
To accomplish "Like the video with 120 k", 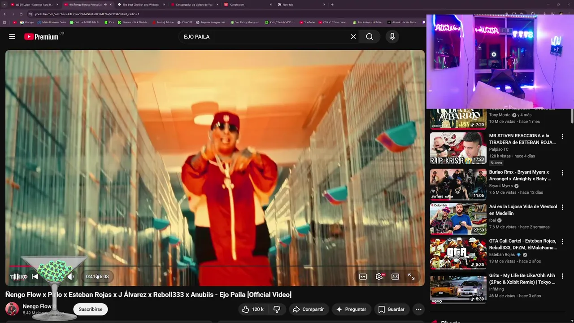I will [252, 309].
